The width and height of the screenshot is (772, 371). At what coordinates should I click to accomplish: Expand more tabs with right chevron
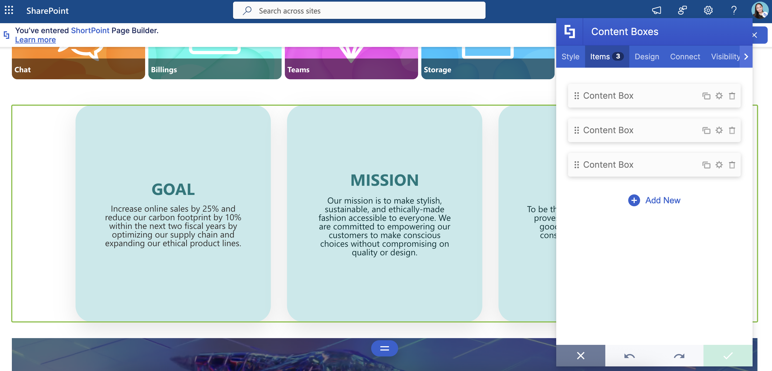pos(746,57)
